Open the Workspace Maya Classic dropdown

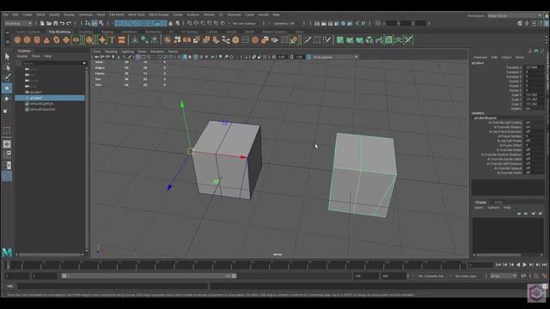coord(515,15)
